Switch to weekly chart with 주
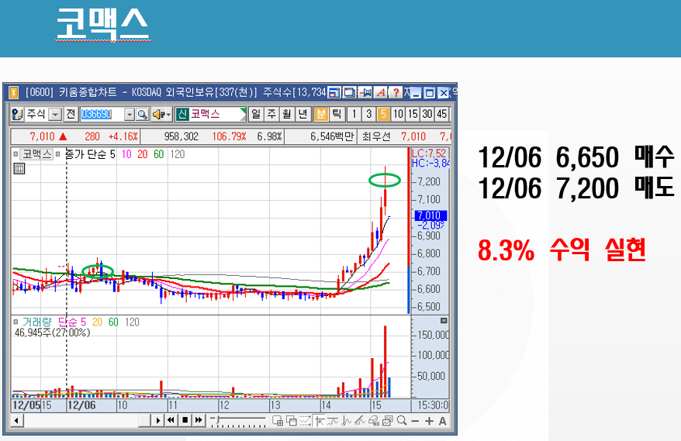 tap(272, 115)
